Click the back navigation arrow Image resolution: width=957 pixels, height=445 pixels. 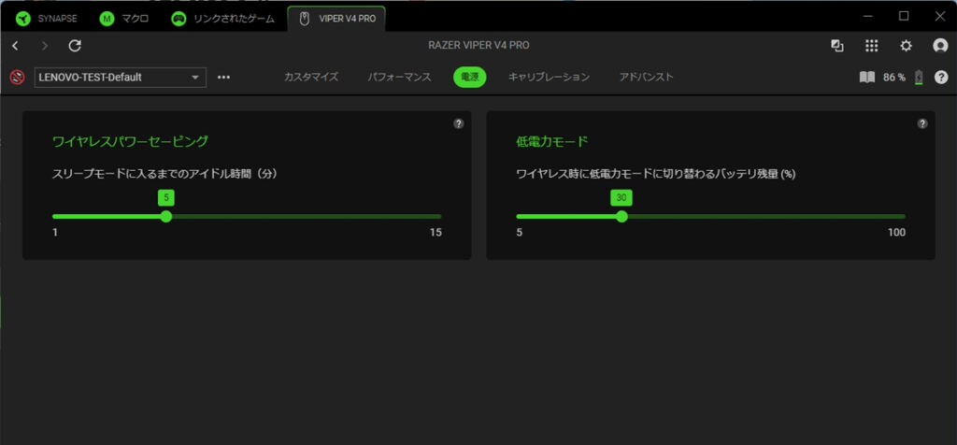(15, 46)
